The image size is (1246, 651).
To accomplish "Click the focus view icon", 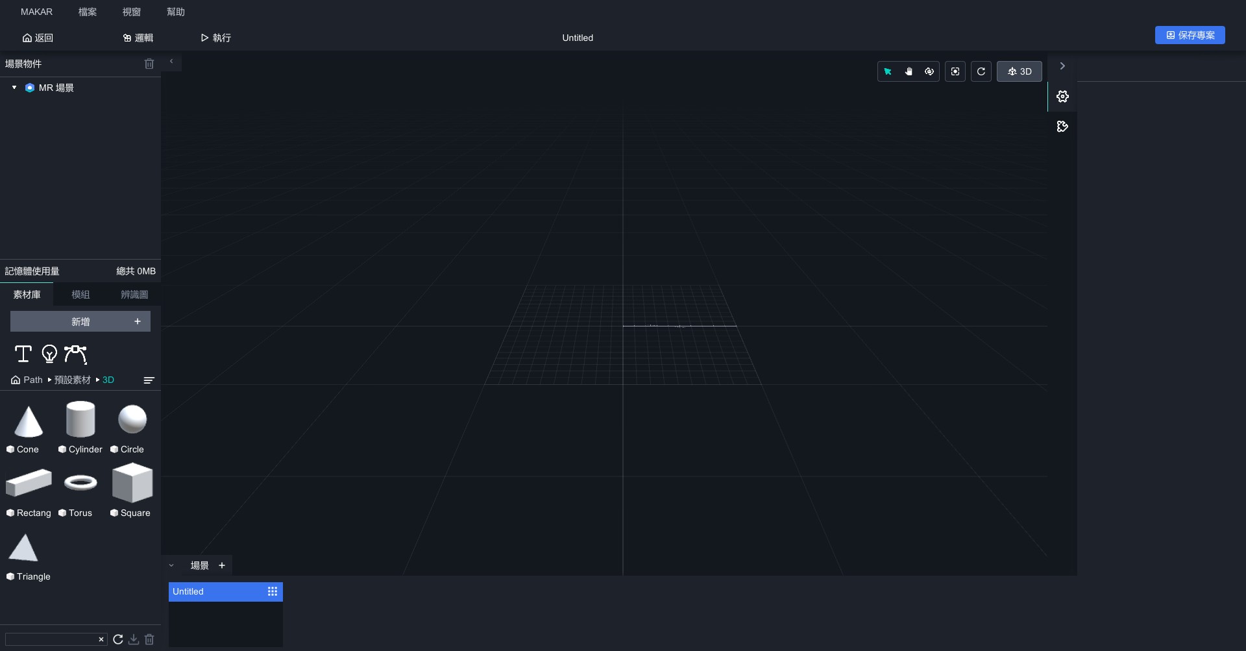I will pos(955,71).
